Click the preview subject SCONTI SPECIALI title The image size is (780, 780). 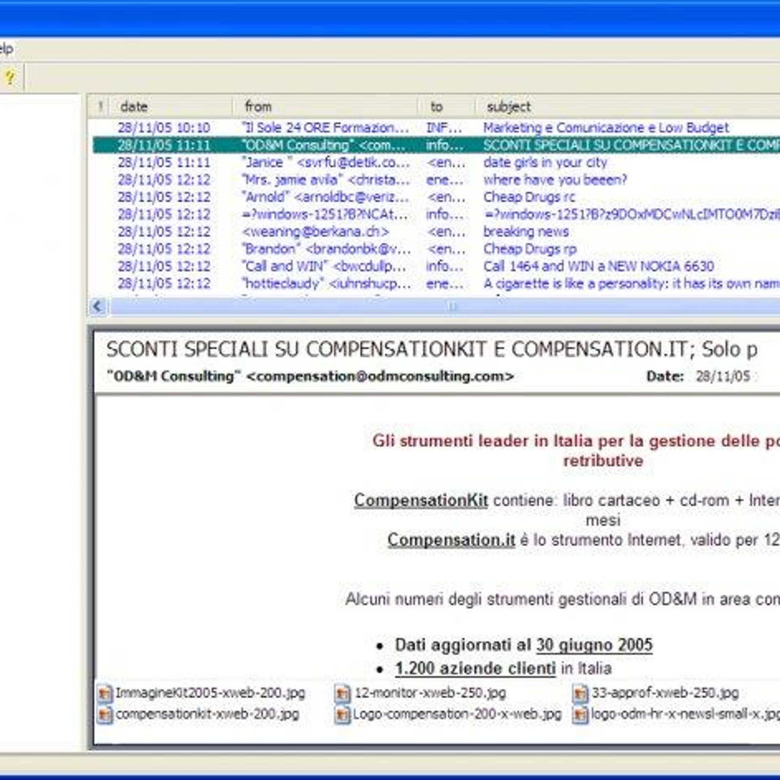(431, 350)
